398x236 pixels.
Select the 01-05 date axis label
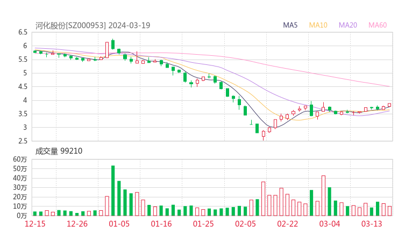point(119,224)
